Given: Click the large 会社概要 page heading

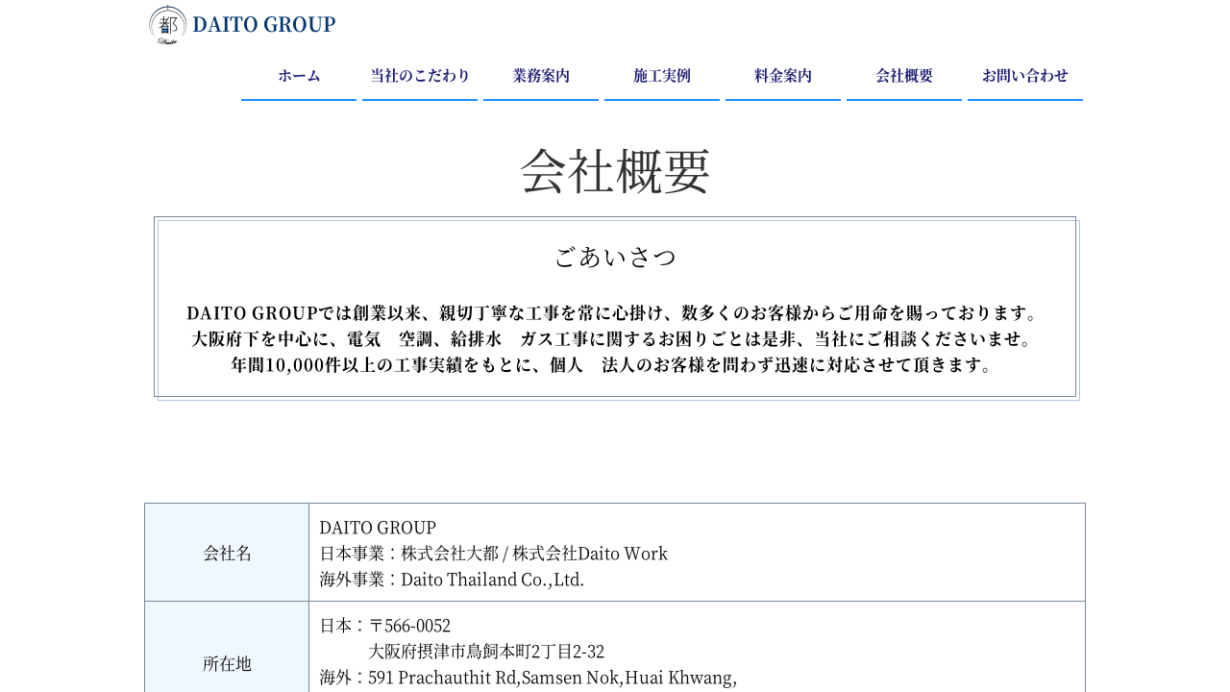Looking at the screenshot, I should pos(615,172).
